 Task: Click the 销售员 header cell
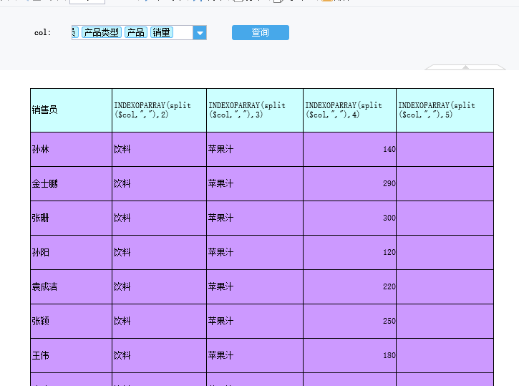tap(71, 110)
